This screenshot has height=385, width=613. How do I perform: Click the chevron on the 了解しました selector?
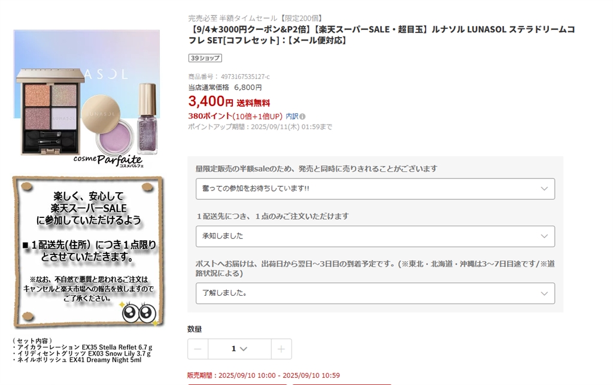544,293
